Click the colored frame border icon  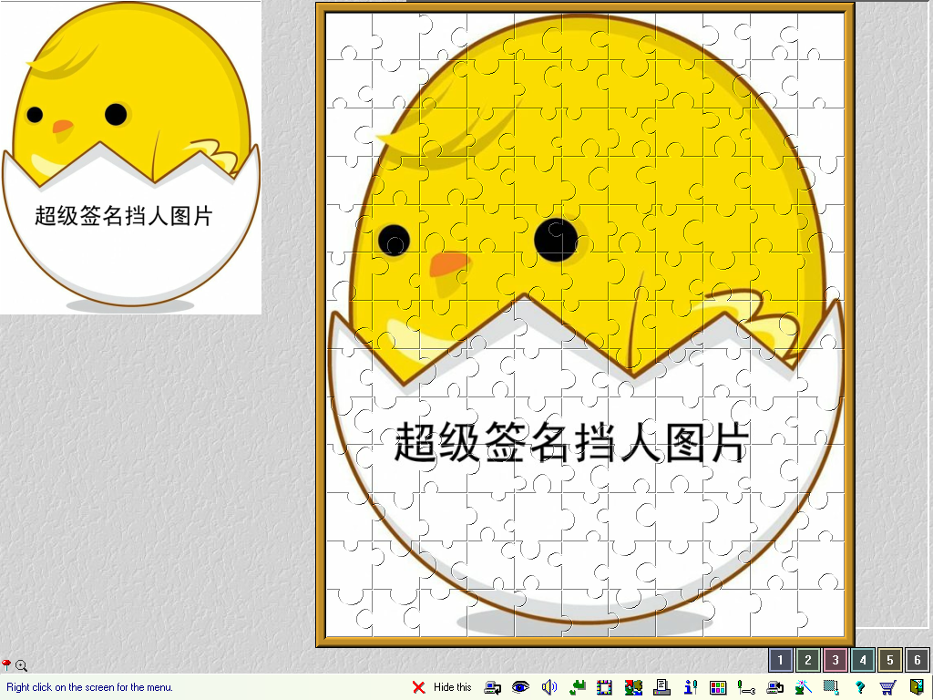(x=605, y=687)
